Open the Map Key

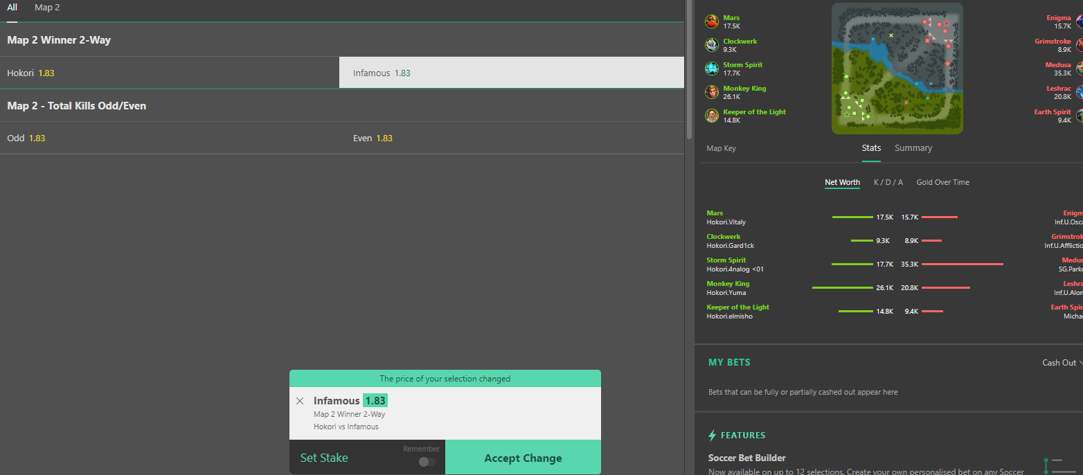[722, 148]
